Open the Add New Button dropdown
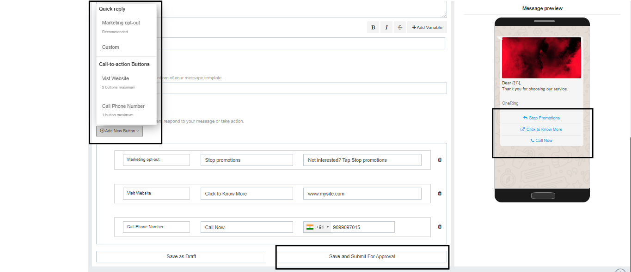 click(x=120, y=131)
